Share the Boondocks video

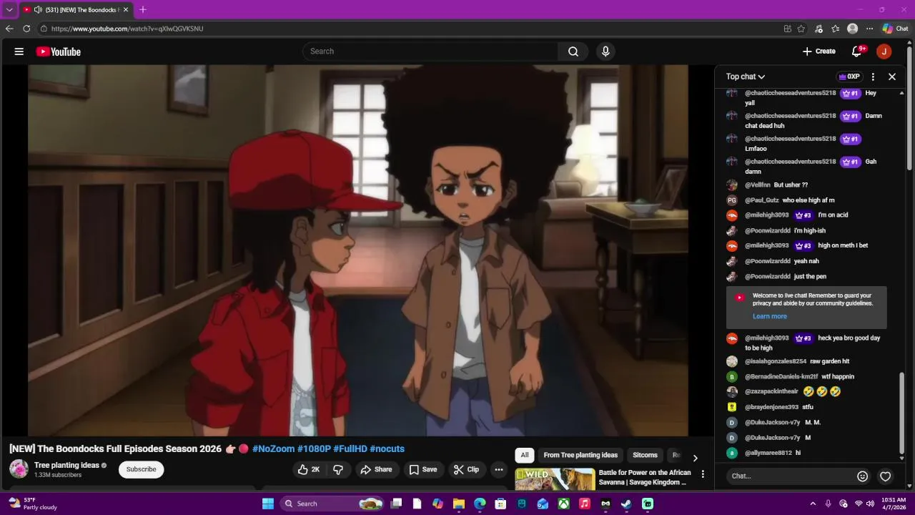pyautogui.click(x=376, y=469)
